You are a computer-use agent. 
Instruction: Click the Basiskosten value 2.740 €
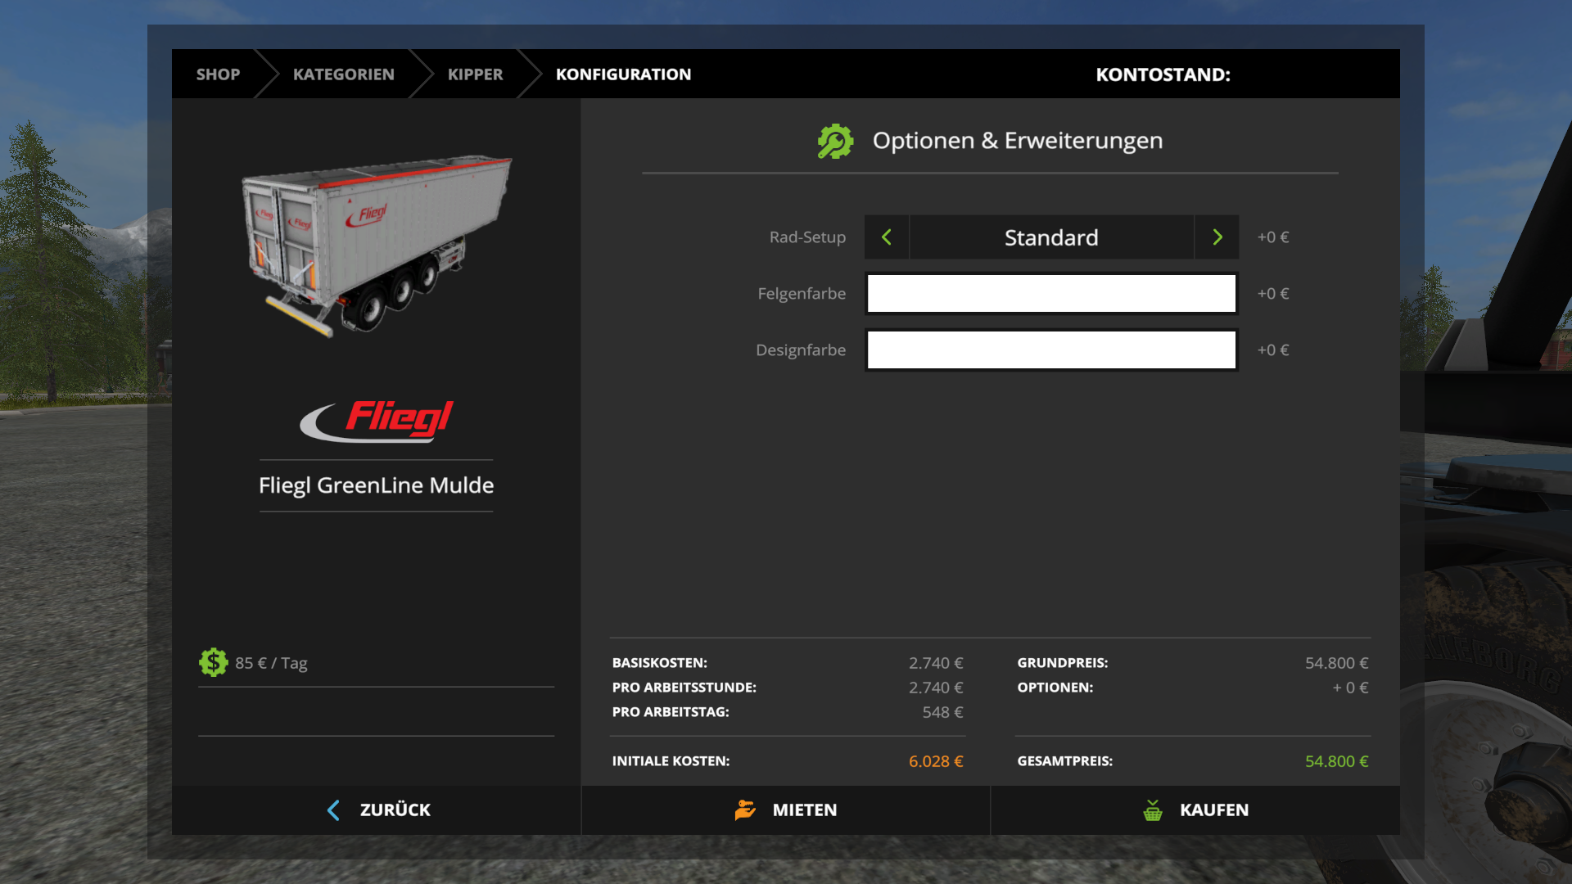coord(936,663)
